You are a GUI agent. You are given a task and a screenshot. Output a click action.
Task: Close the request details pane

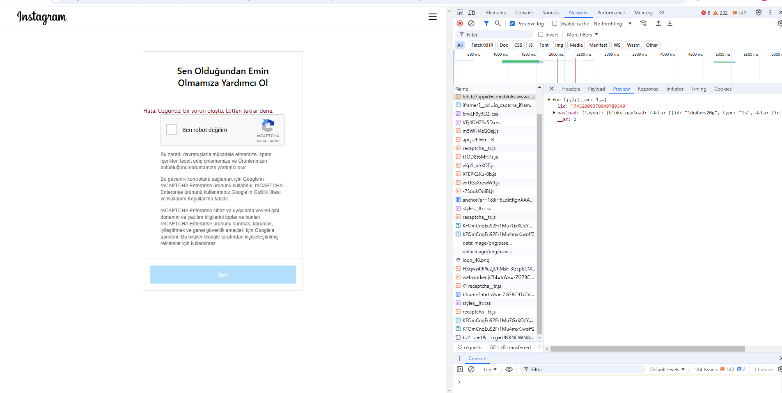[x=552, y=89]
